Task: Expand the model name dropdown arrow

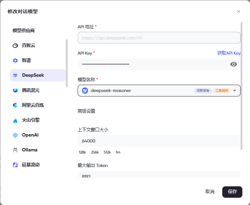Action: point(234,91)
